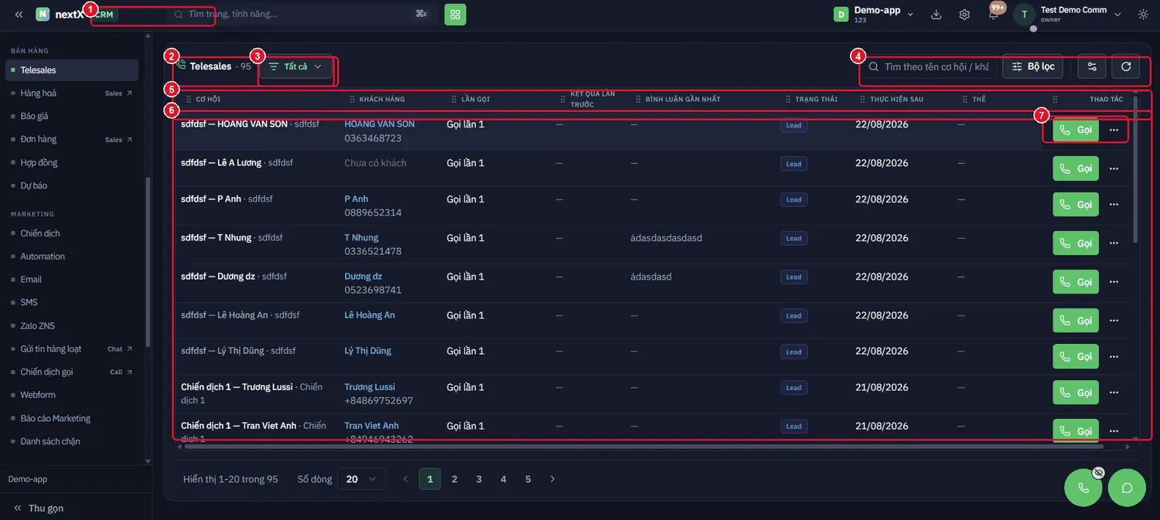Open the column settings icon beside Bộ lọc
This screenshot has width=1160, height=520.
point(1092,66)
